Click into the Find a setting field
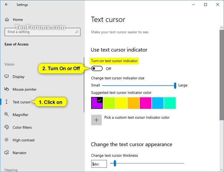The width and height of the screenshot is (224, 172). [42, 32]
